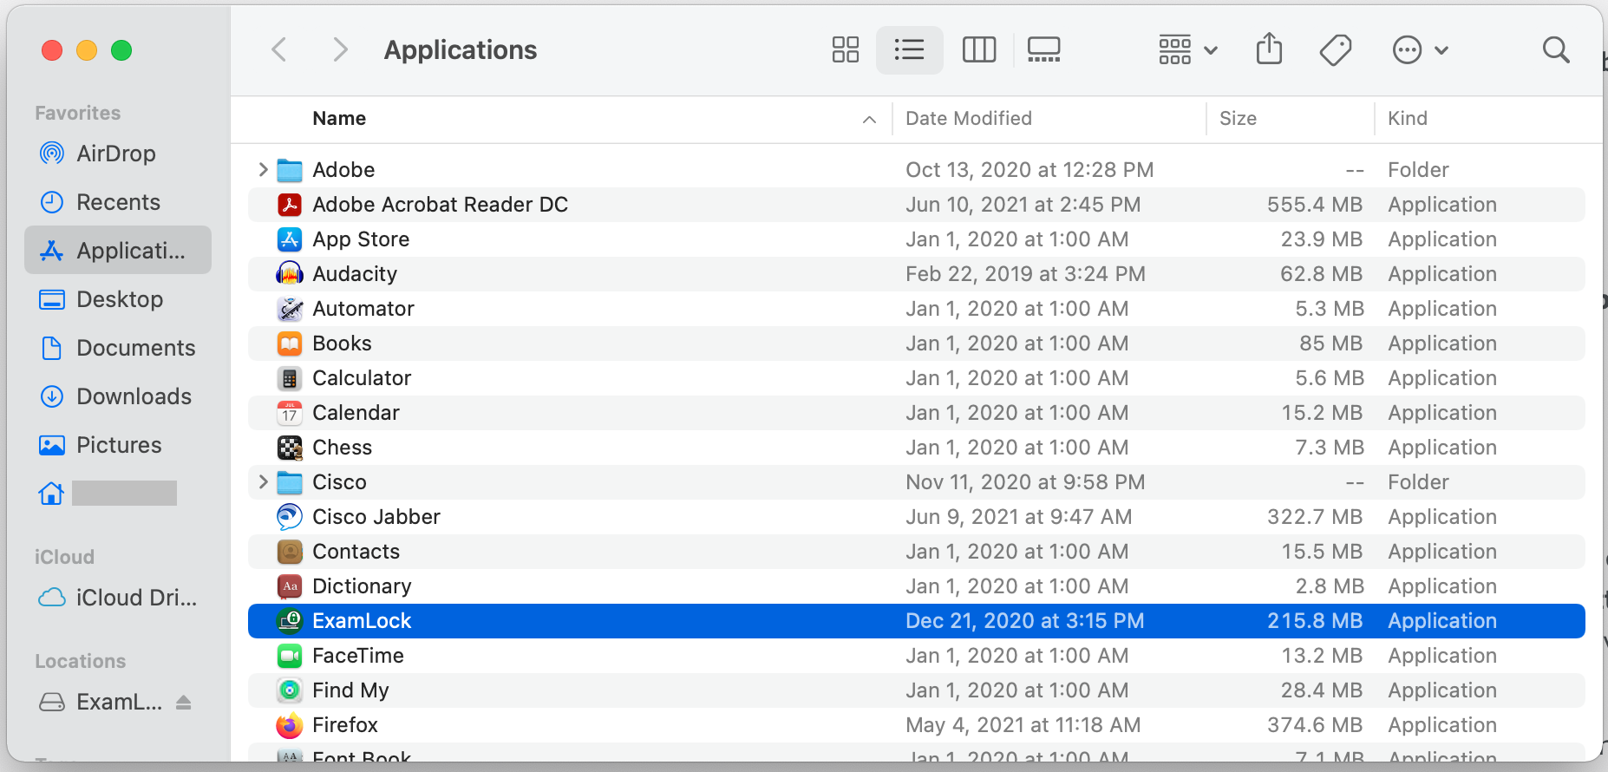Switch to column view
This screenshot has height=772, width=1608.
[979, 49]
